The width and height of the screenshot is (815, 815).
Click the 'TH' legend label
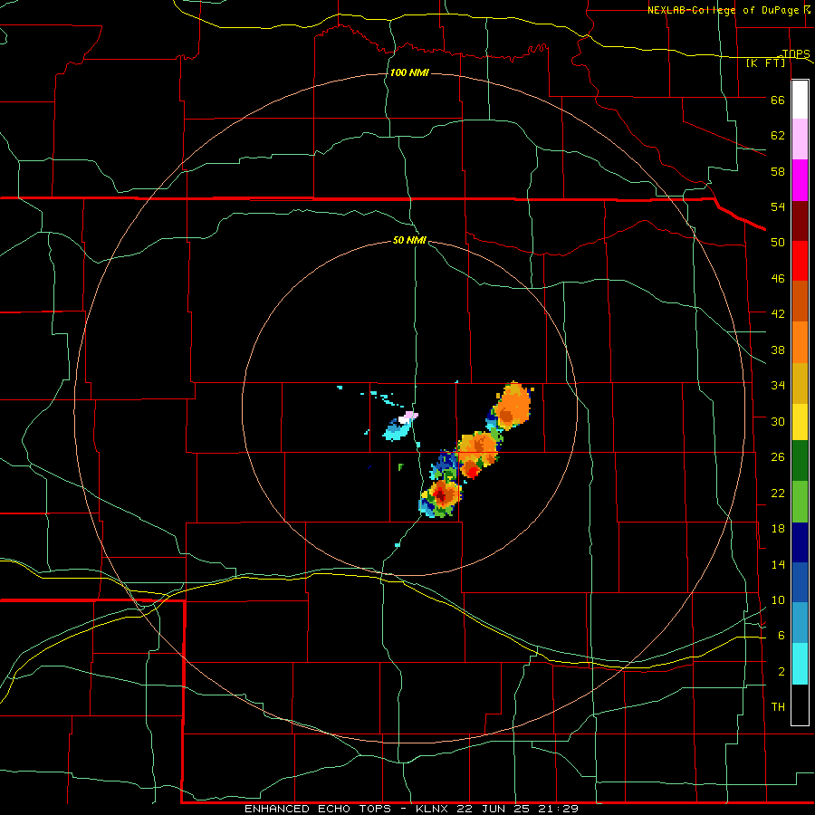[778, 707]
